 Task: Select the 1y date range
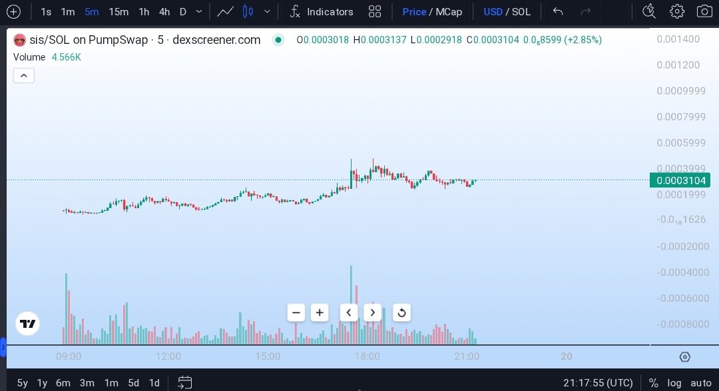[42, 383]
